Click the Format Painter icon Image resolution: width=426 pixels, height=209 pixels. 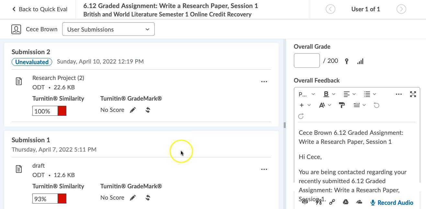(342, 105)
